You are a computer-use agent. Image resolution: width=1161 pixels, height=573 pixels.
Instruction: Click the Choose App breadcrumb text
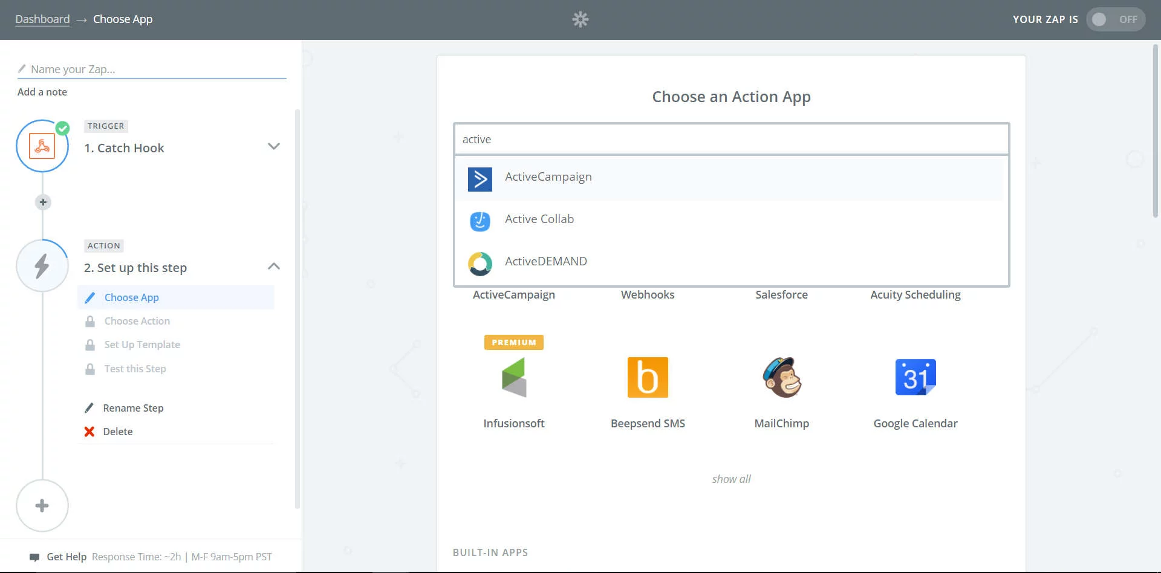(x=123, y=19)
